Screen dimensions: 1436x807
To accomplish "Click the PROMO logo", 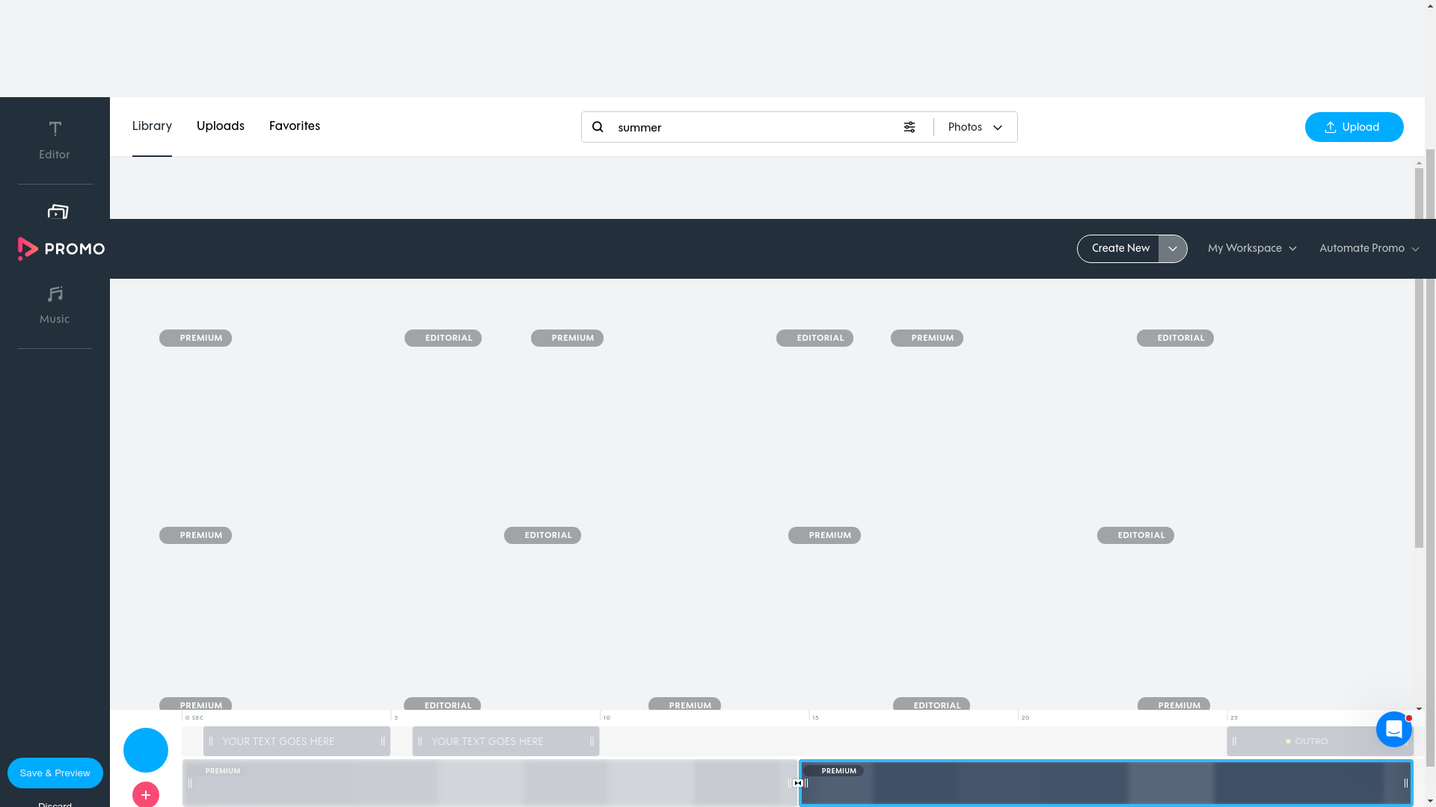I will point(61,248).
